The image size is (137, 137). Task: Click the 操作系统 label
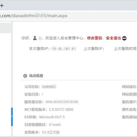[129, 110]
